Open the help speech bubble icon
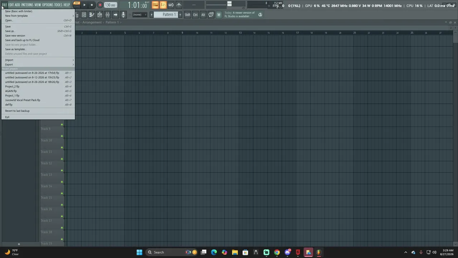This screenshot has width=458, height=258. 211,15
